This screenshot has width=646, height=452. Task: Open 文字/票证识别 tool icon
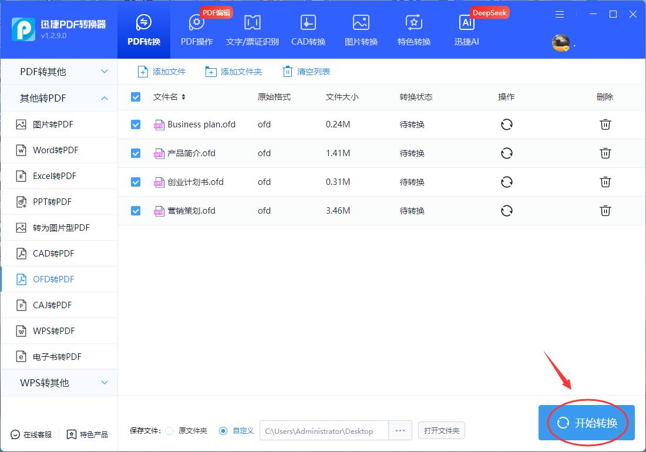tap(252, 23)
